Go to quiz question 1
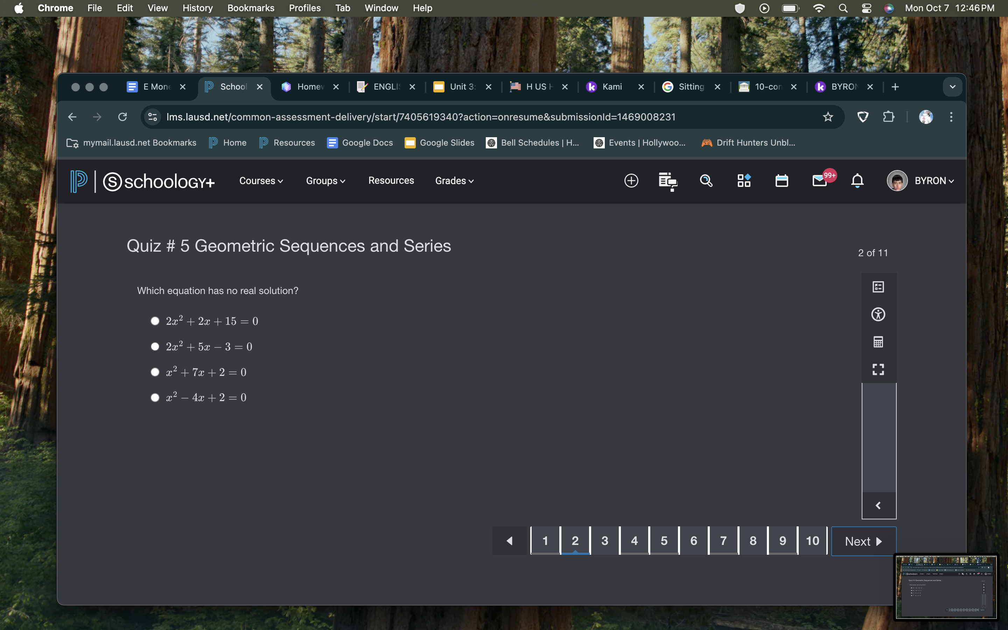Screen dimensions: 1008x630 pyautogui.click(x=545, y=540)
